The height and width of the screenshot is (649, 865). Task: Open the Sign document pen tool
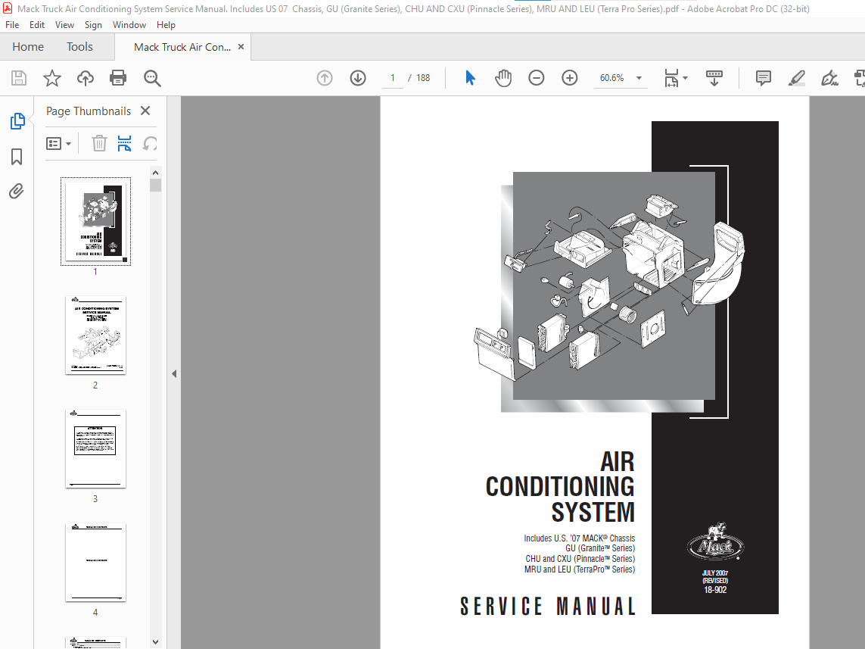[829, 78]
